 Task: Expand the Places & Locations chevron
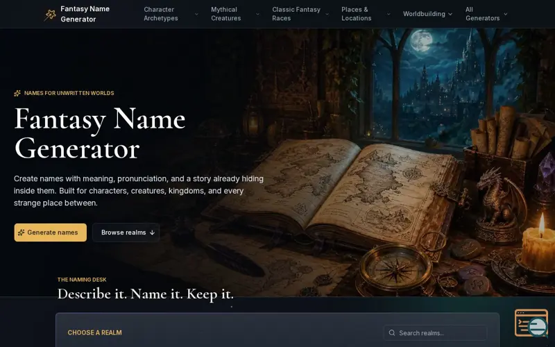click(388, 14)
